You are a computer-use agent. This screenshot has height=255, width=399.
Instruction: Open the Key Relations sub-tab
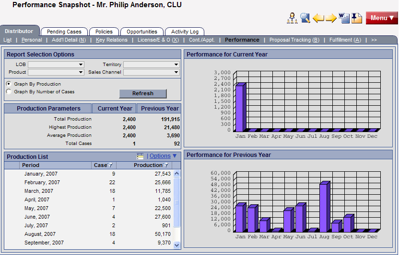pyautogui.click(x=112, y=40)
